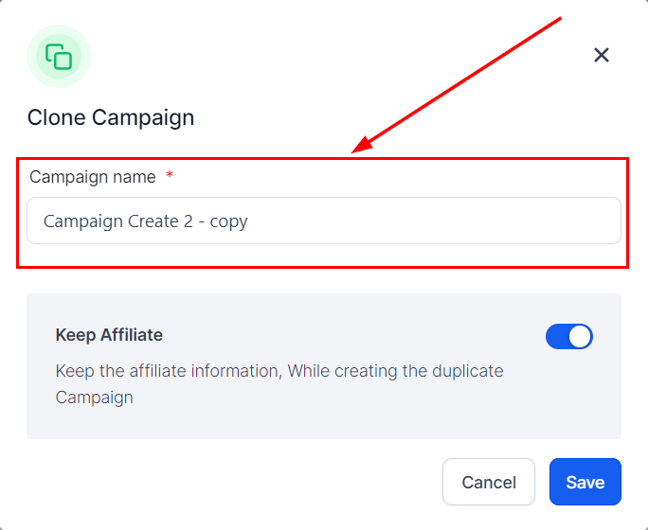The image size is (648, 530).
Task: Save the cloned campaign
Action: tap(585, 482)
